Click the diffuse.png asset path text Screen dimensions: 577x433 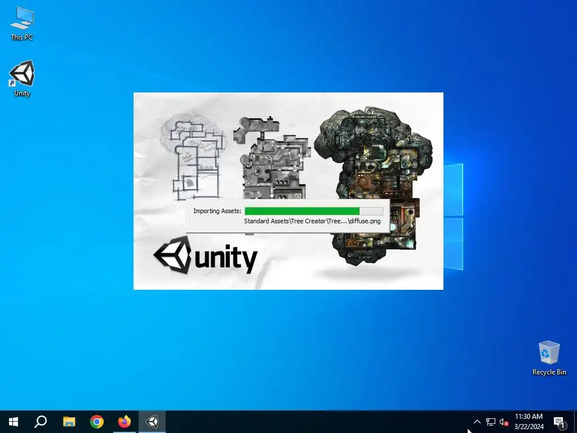[x=312, y=221]
